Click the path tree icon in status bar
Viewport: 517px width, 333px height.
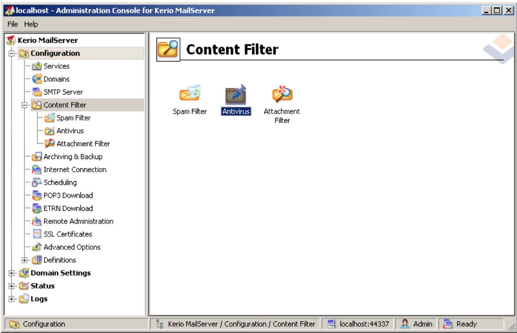(160, 324)
